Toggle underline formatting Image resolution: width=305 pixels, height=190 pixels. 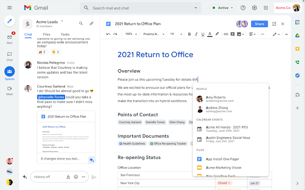(203, 34)
